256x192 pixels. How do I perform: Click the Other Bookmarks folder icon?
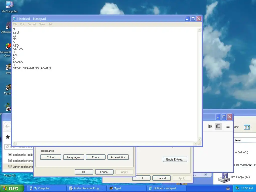point(10,166)
